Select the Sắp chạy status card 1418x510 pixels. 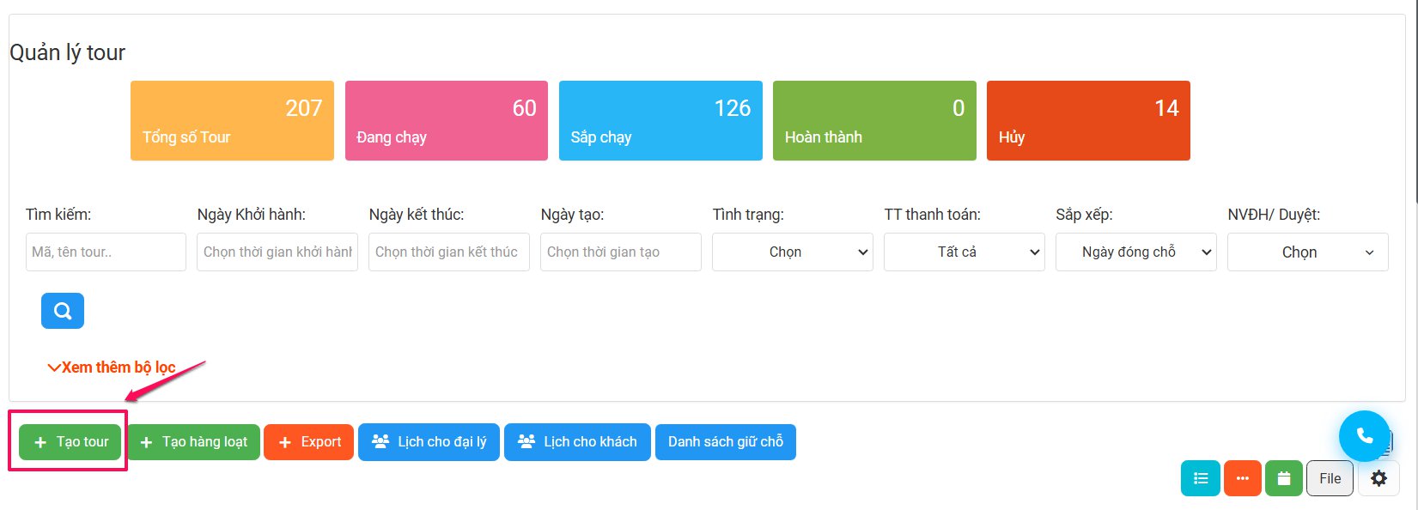coord(660,120)
